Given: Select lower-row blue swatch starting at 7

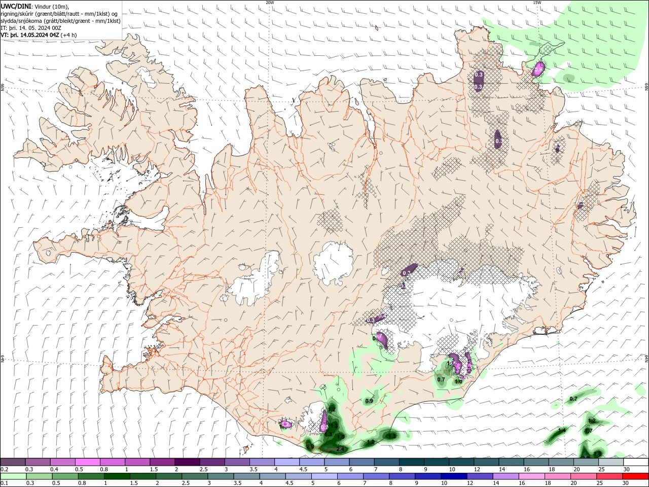Looking at the screenshot, I should [x=376, y=476].
